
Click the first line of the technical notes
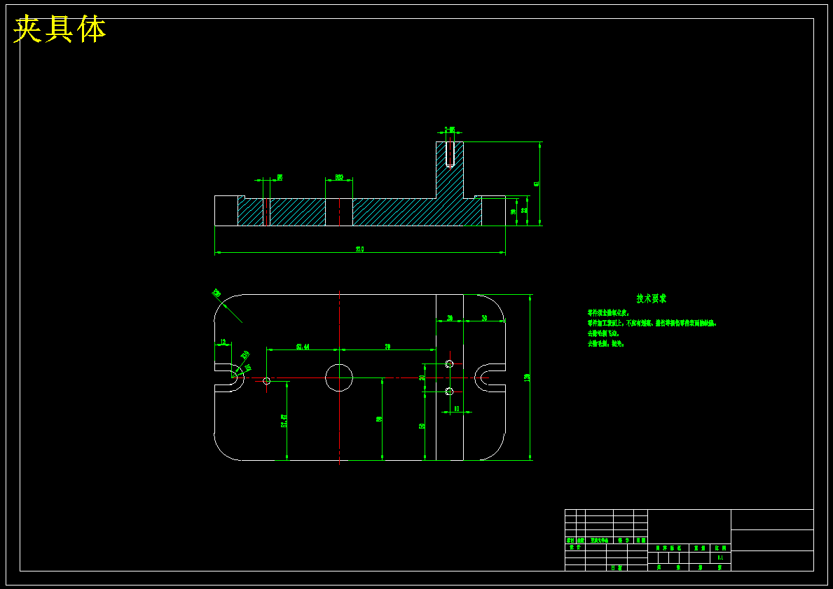607,313
